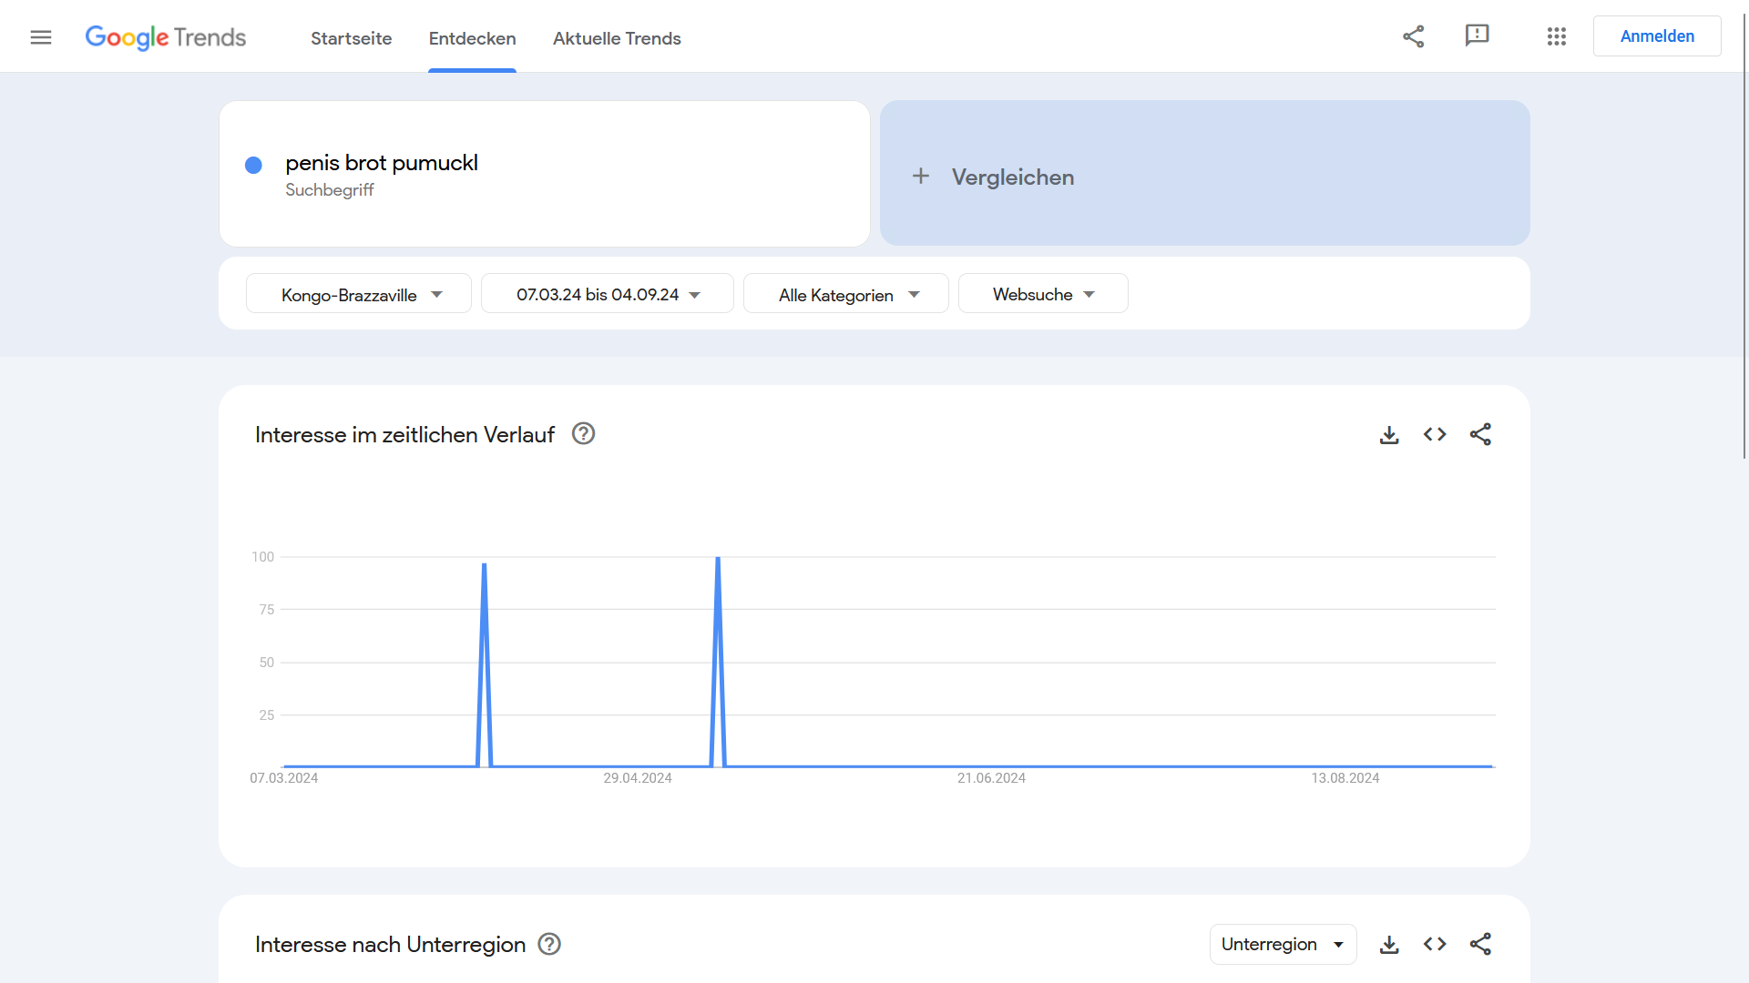This screenshot has width=1749, height=983.
Task: Open the embed code for the time chart
Action: (1434, 434)
